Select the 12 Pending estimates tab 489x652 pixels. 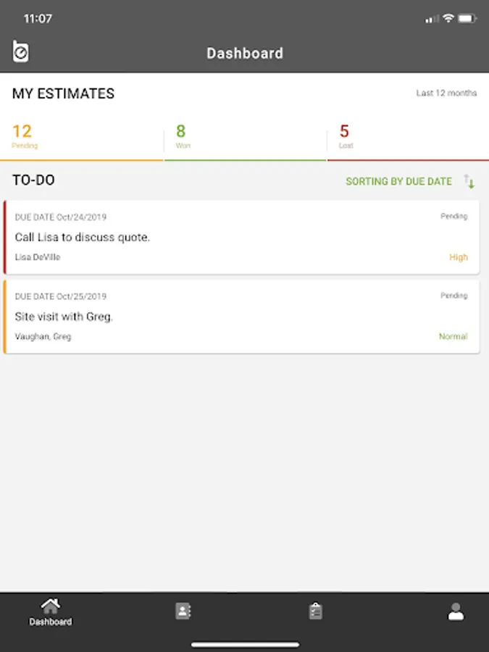82,136
